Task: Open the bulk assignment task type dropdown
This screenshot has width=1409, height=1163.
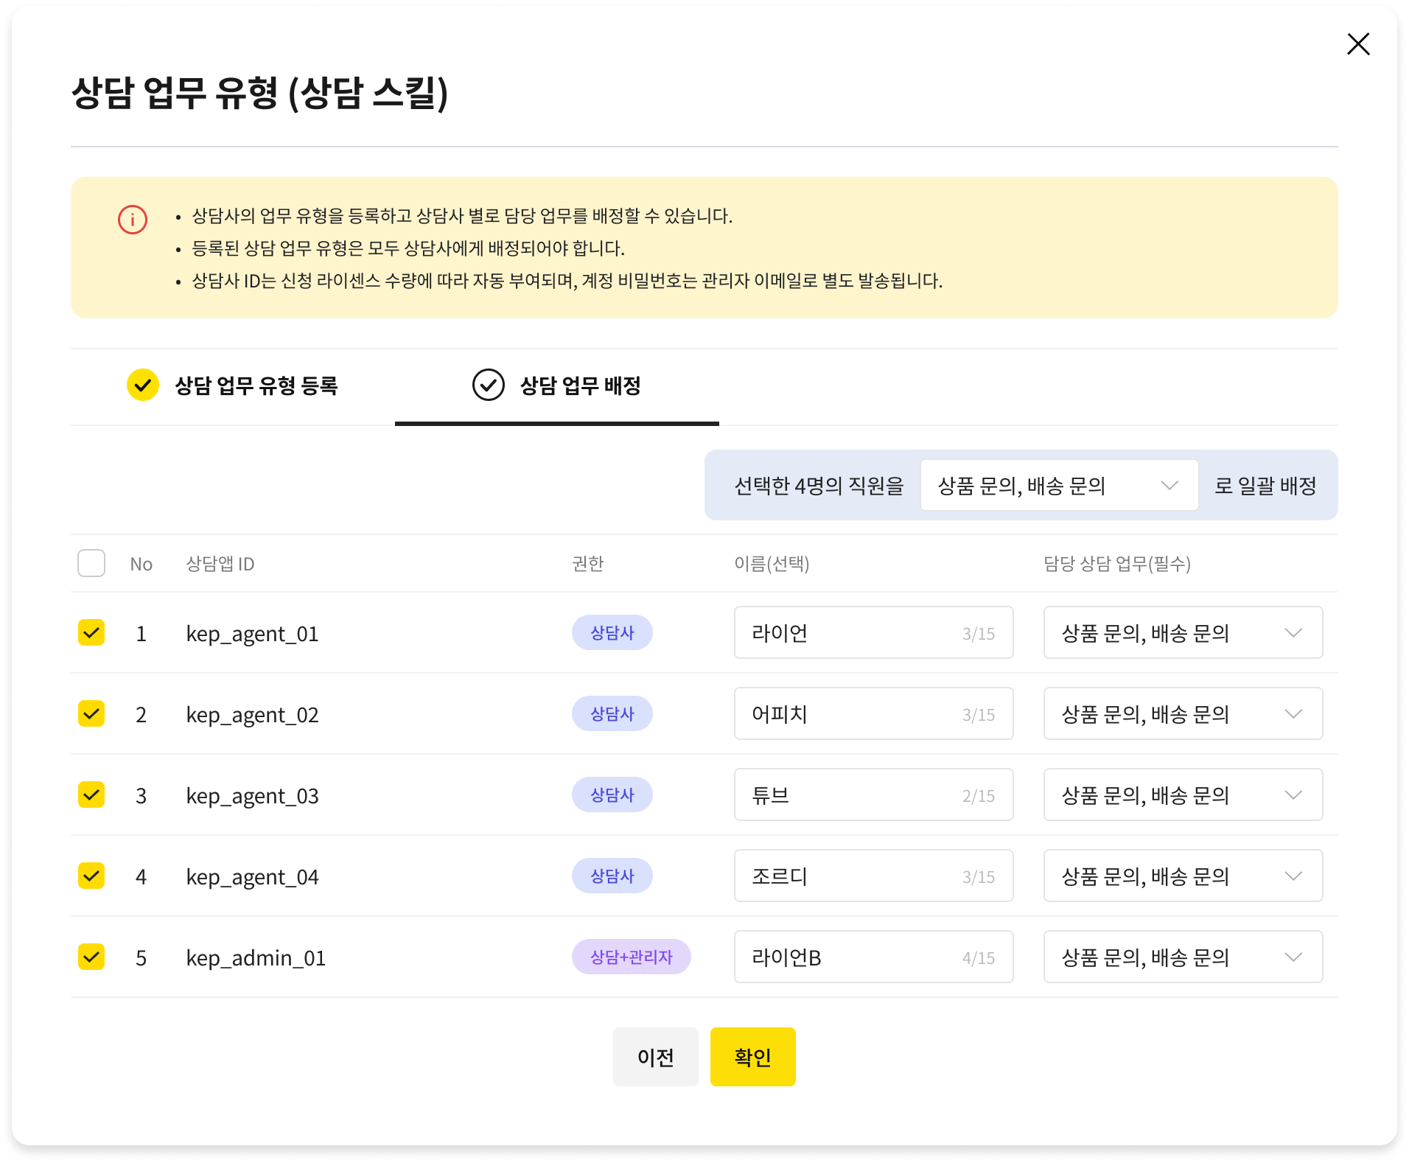Action: point(1058,486)
